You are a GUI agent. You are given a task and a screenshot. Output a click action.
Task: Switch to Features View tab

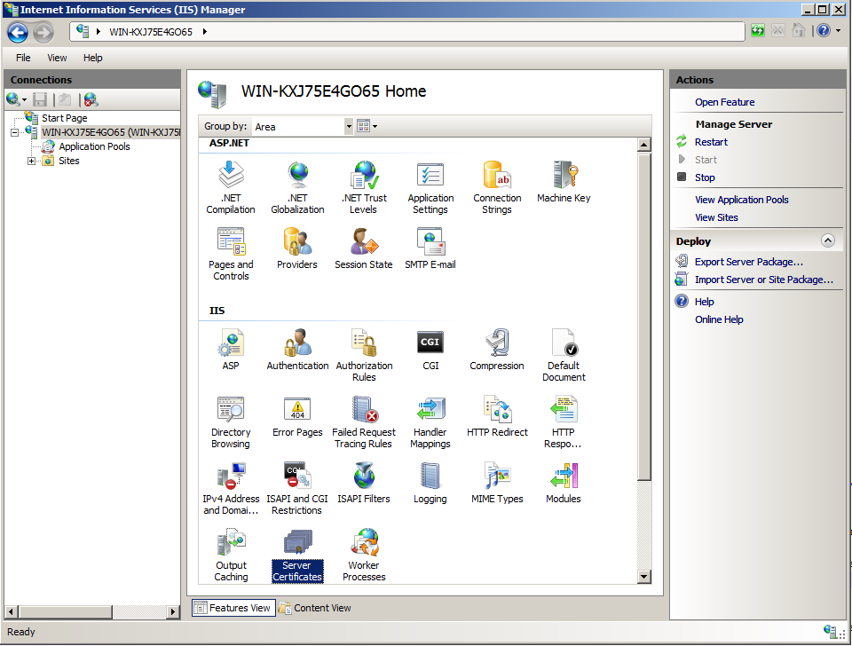(x=233, y=608)
